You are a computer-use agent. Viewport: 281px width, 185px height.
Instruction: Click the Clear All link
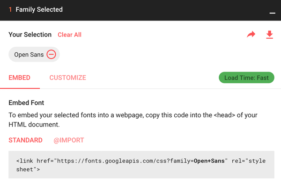click(69, 35)
